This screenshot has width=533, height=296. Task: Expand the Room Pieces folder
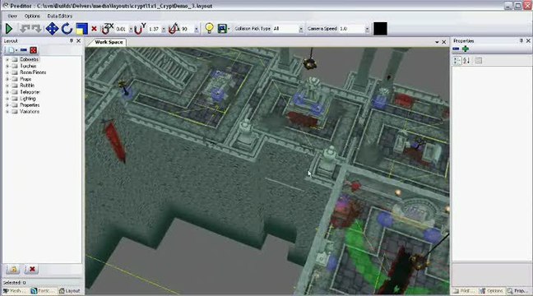coord(7,72)
